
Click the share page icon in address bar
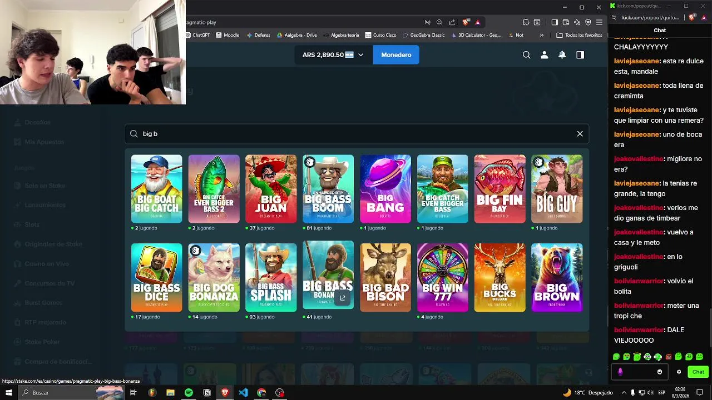click(x=452, y=22)
